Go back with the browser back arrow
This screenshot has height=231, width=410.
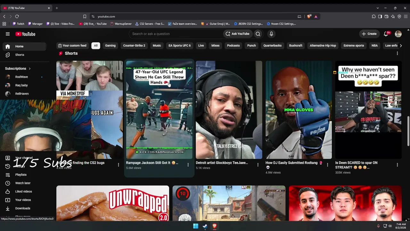(x=4, y=16)
